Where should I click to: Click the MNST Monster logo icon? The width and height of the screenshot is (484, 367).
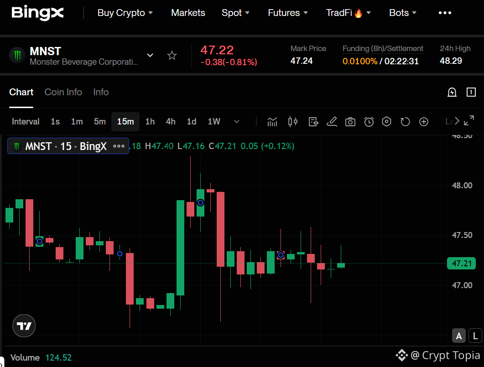(x=17, y=56)
